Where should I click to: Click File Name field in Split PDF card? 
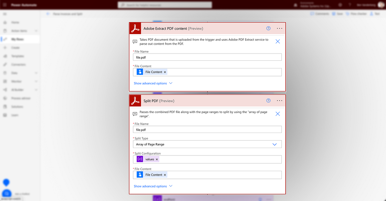[207, 129]
